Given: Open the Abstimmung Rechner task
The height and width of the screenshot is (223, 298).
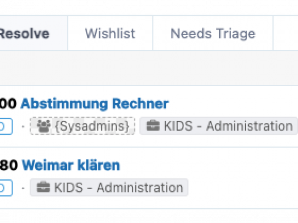Looking at the screenshot, I should click(x=95, y=104).
